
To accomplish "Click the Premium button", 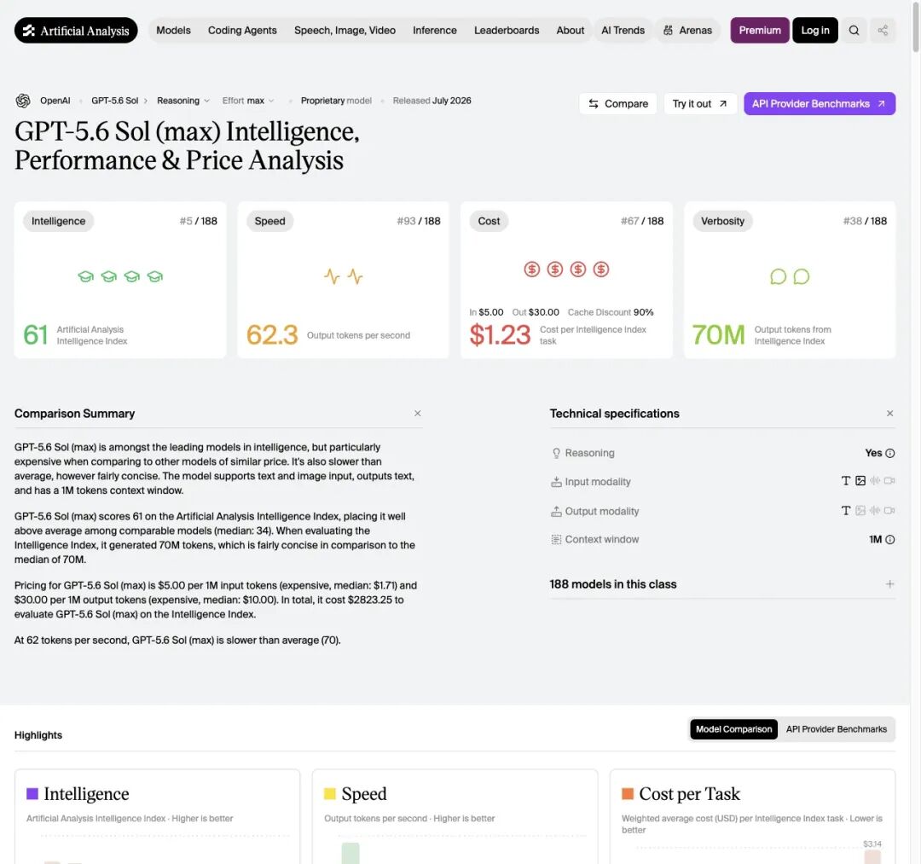I will click(x=760, y=31).
